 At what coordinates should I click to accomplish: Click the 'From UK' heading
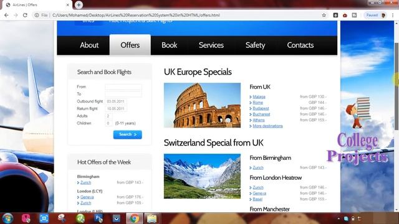point(260,87)
